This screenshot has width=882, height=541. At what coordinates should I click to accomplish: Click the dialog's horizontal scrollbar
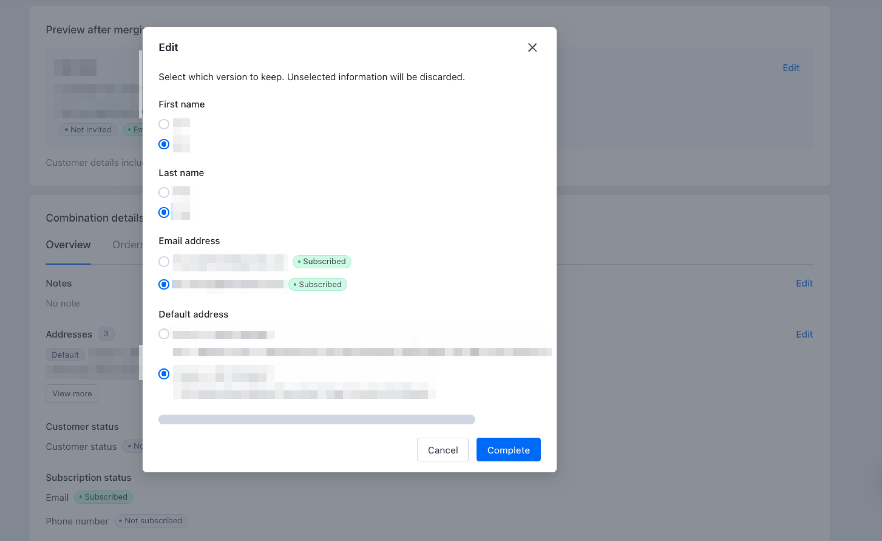coord(316,419)
